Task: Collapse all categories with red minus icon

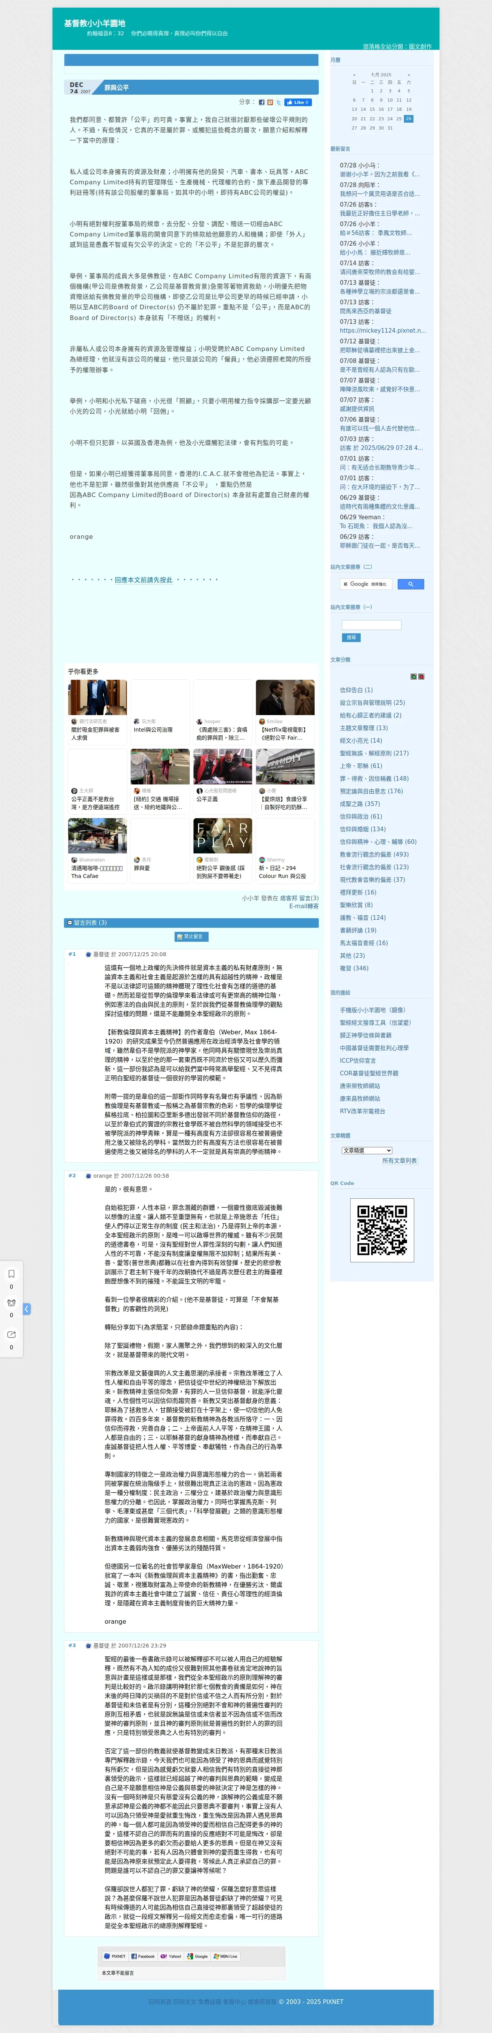Action: coord(421,676)
